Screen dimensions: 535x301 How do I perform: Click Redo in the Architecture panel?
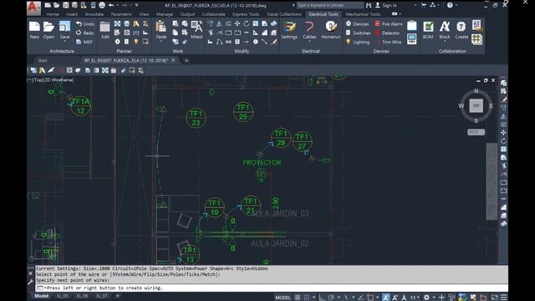tap(85, 33)
